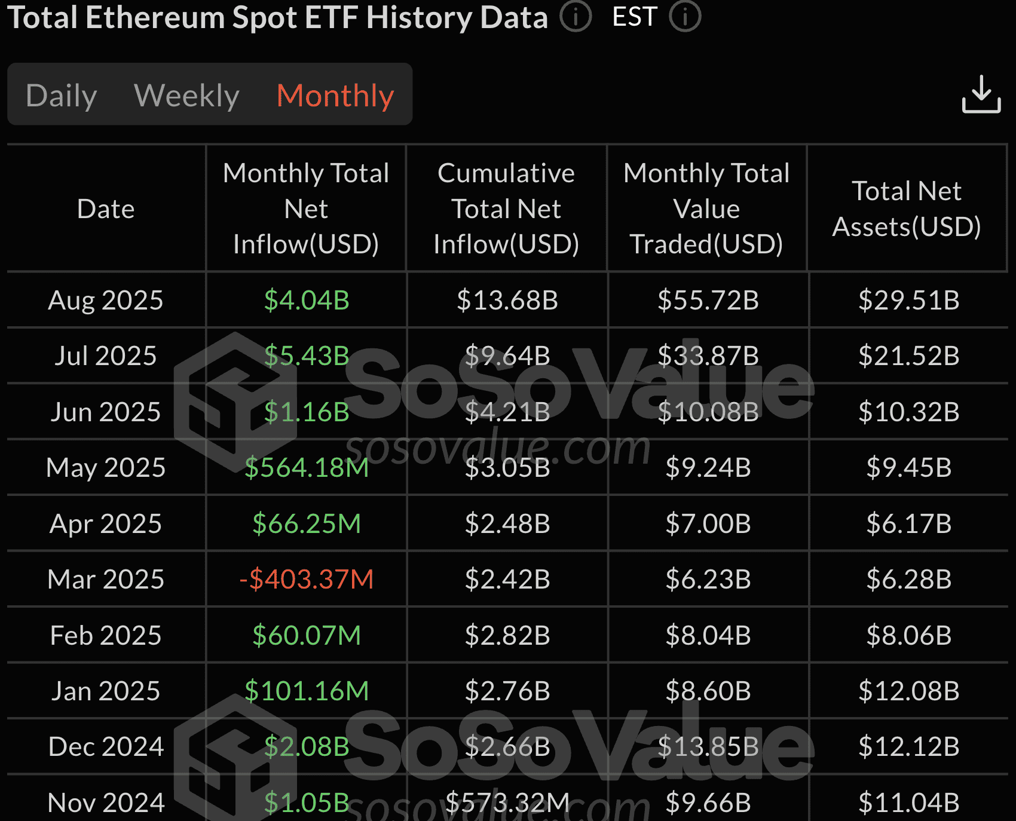
Task: Click the info icon next to EST
Action: click(x=685, y=17)
